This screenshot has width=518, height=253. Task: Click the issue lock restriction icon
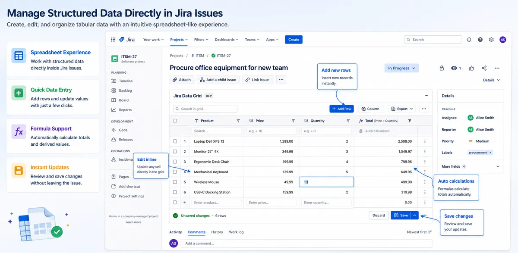442,68
